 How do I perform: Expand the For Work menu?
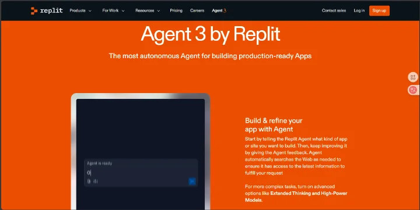113,10
